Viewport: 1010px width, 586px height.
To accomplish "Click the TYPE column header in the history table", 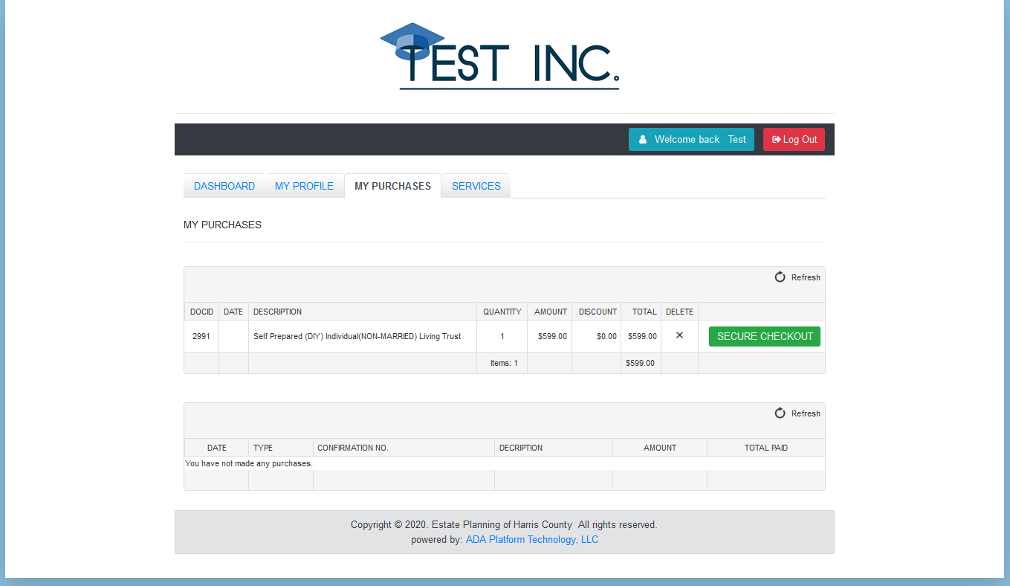I will click(x=263, y=448).
